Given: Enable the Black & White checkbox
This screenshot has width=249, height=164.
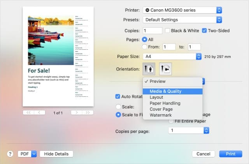Looking at the screenshot, I should pos(168,31).
